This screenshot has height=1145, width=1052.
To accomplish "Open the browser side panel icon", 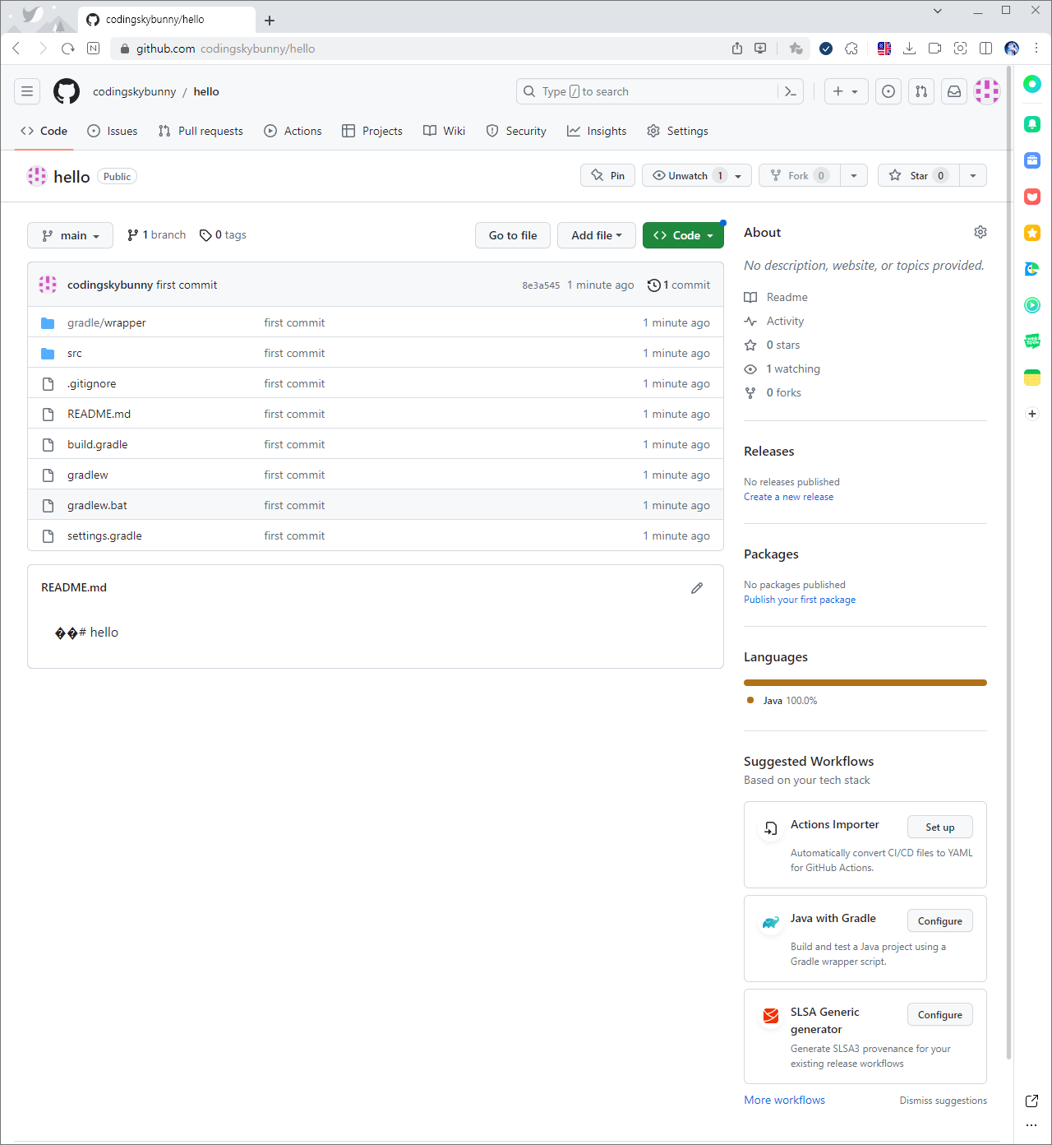I will [986, 49].
